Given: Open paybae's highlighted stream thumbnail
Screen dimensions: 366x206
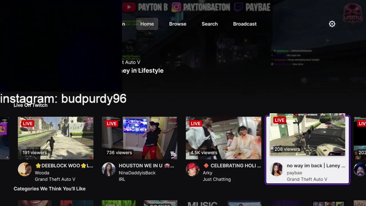Looking at the screenshot, I should (x=307, y=134).
